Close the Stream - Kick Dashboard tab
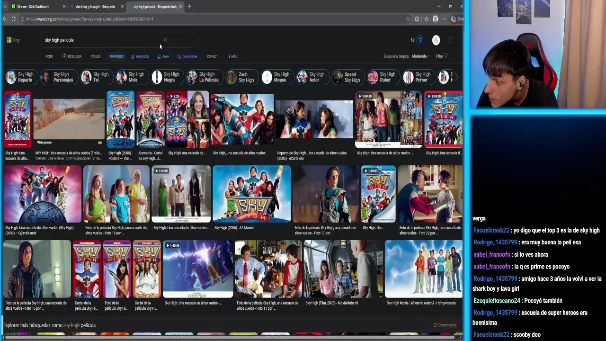Viewport: 606px width, 341px height. tap(64, 7)
